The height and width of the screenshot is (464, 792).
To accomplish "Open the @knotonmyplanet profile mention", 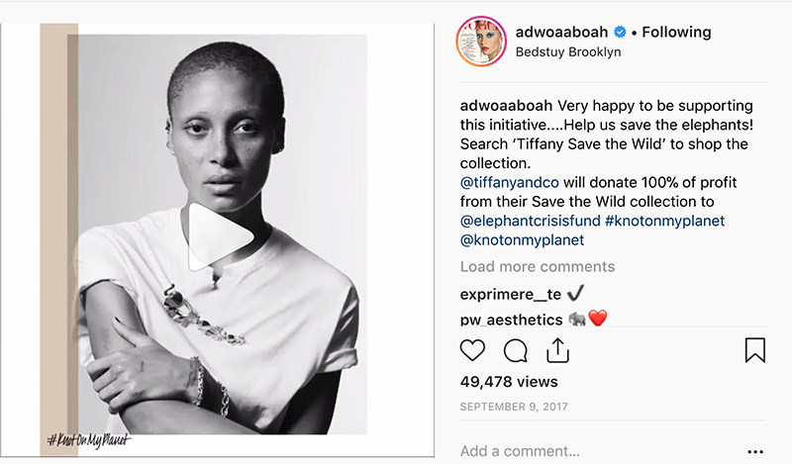I will click(x=522, y=239).
